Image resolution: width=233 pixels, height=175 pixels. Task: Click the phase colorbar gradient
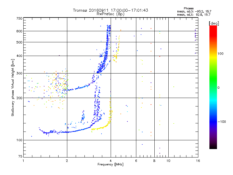[x=213, y=87]
